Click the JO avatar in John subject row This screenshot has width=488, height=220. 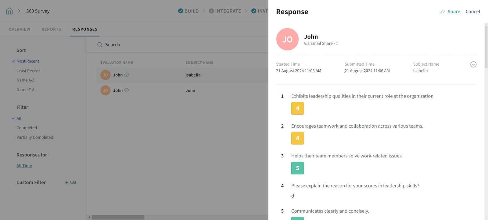tap(106, 91)
